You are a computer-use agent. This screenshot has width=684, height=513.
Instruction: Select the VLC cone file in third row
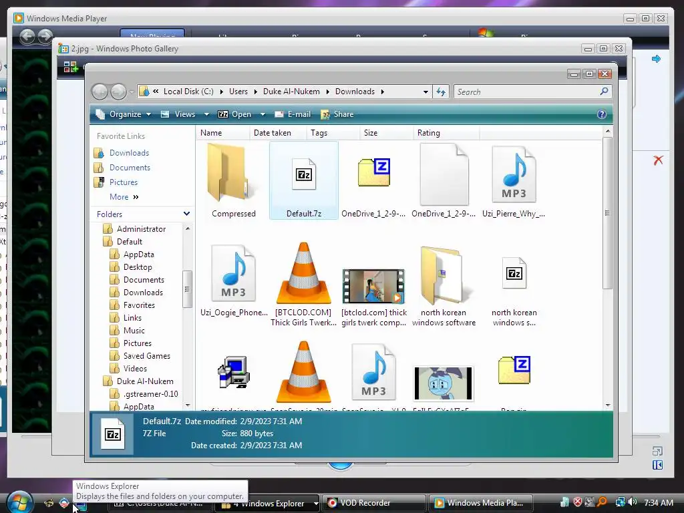pyautogui.click(x=304, y=372)
